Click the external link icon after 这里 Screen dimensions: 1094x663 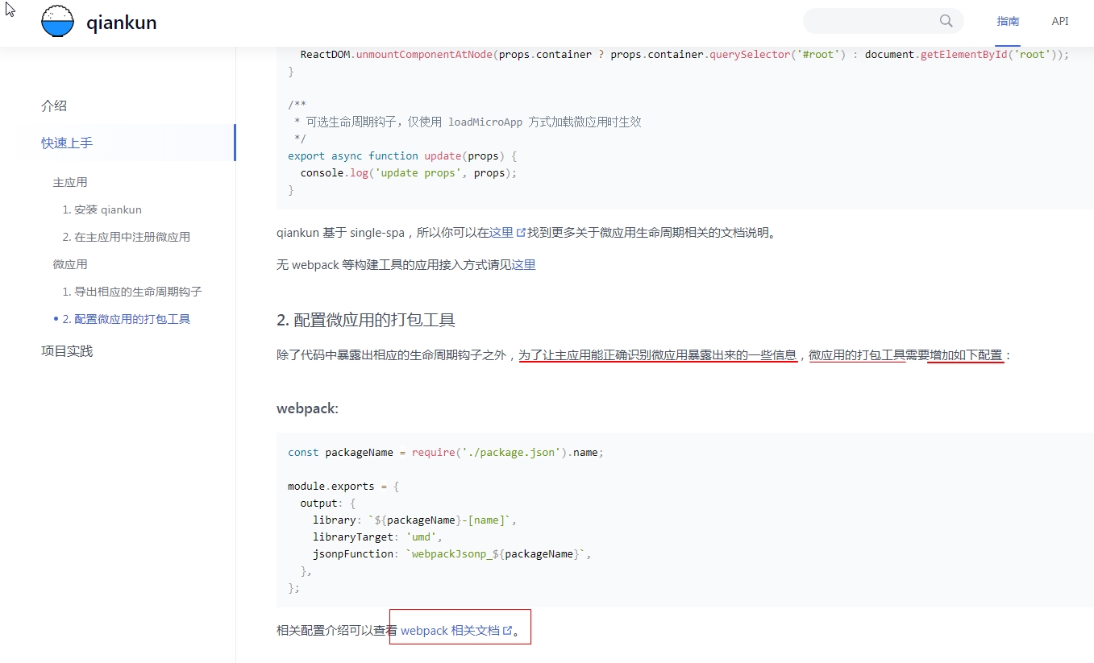click(521, 233)
